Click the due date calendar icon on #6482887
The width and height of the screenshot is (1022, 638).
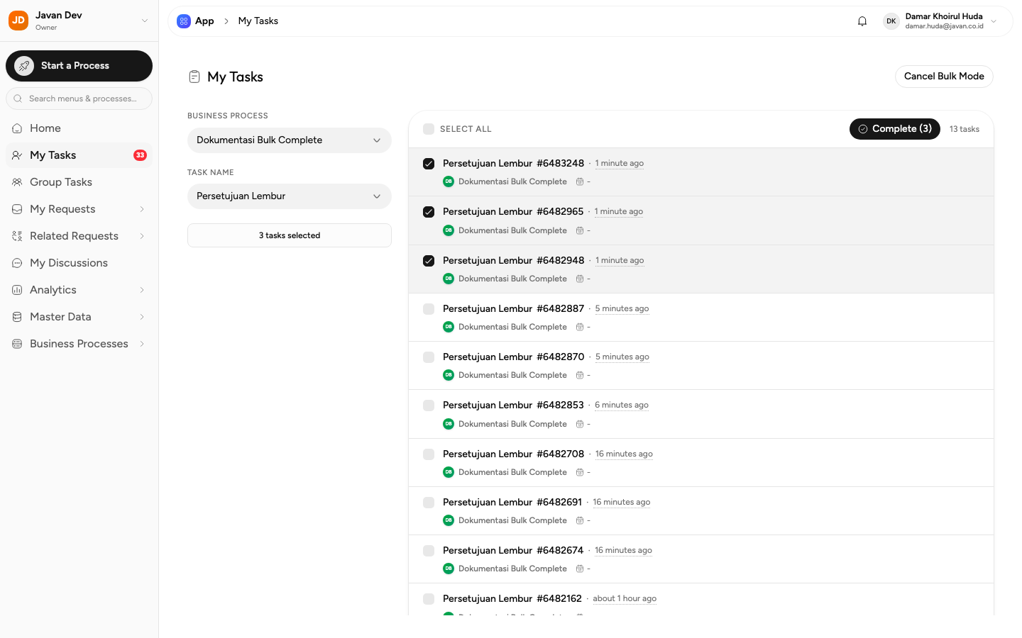click(580, 327)
